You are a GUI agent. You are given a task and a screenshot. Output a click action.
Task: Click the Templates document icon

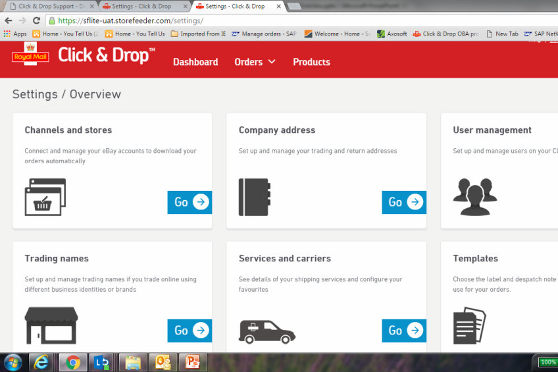pos(469,325)
